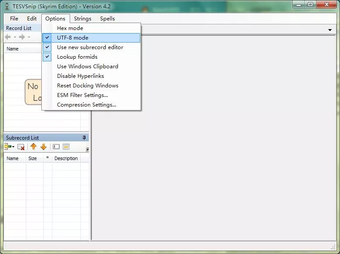The height and width of the screenshot is (254, 340).
Task: Enable Use Windows Clipboard
Action: [91, 66]
